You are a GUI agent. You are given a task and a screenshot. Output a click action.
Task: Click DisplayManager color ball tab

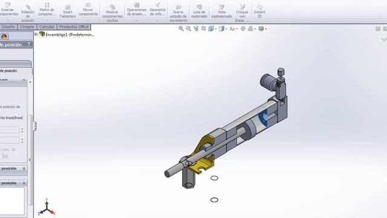pyautogui.click(x=4, y=36)
